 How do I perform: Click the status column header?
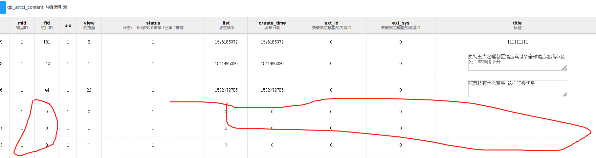[x=153, y=25]
